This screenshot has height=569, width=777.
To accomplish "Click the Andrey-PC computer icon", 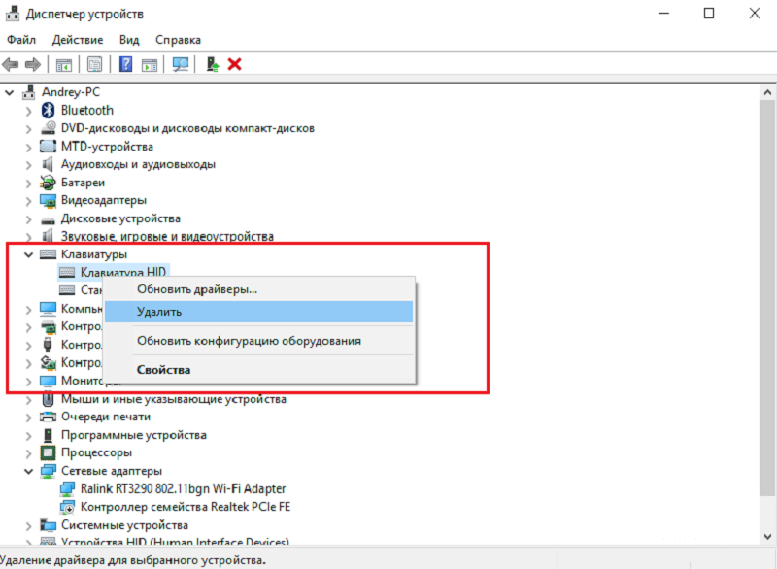I will point(29,92).
